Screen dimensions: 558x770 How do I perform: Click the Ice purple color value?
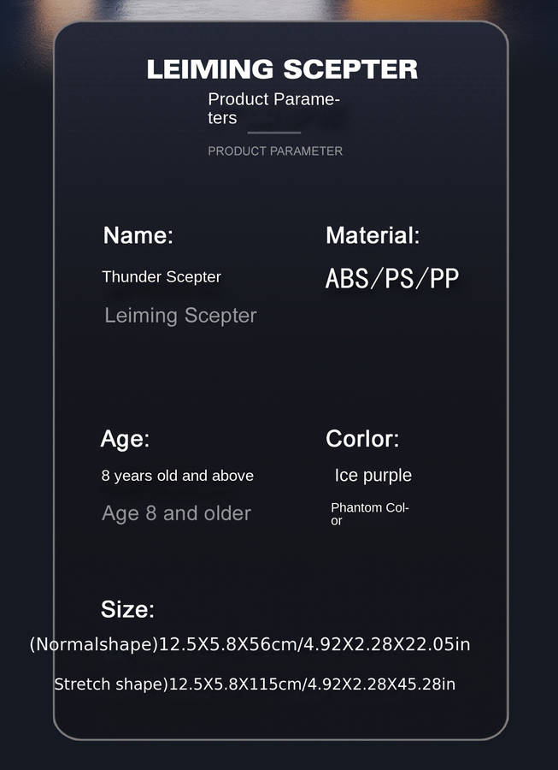point(373,476)
